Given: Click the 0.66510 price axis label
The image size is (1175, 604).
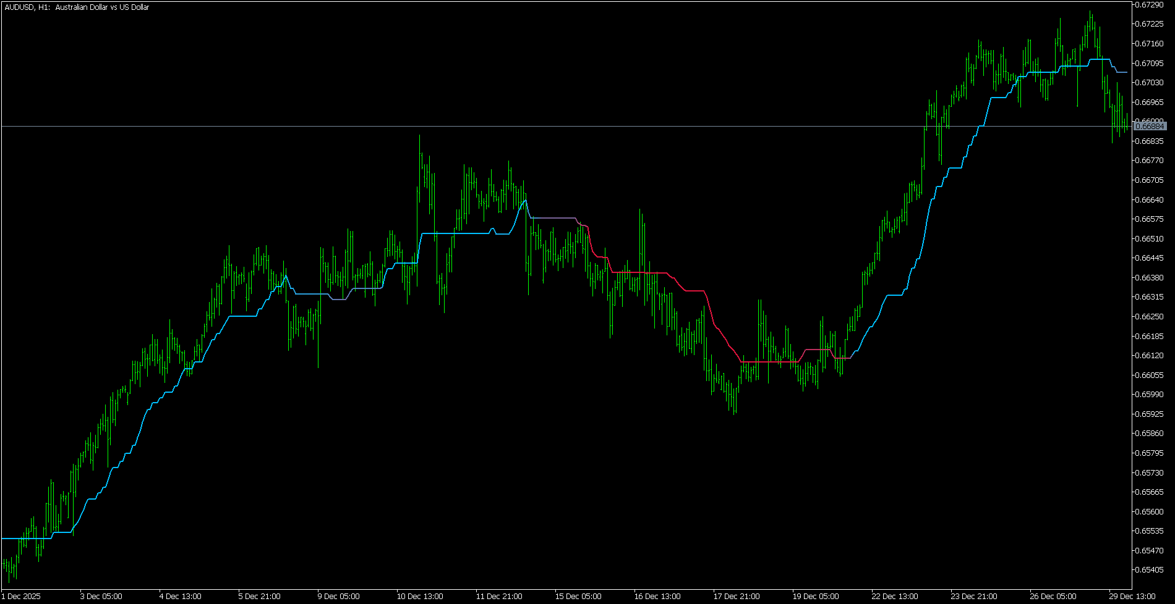Looking at the screenshot, I should click(1150, 238).
